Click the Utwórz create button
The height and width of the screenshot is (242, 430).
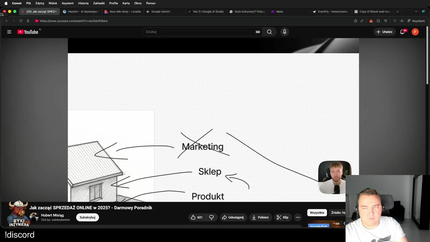pos(385,32)
